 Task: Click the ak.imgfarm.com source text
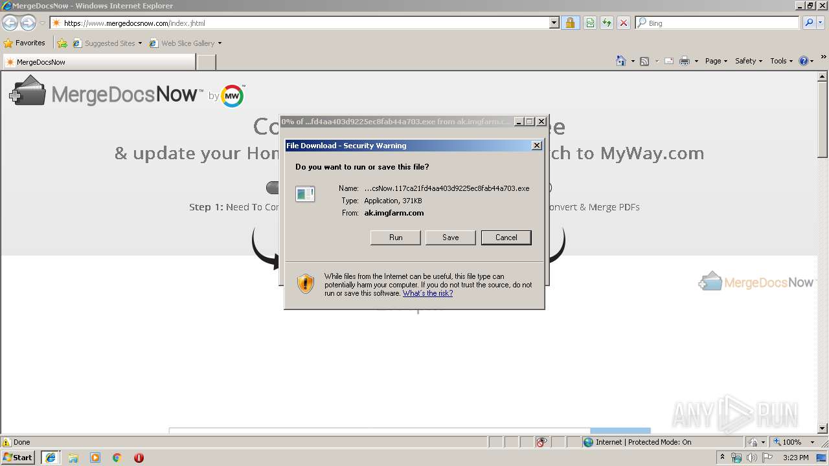pos(394,213)
